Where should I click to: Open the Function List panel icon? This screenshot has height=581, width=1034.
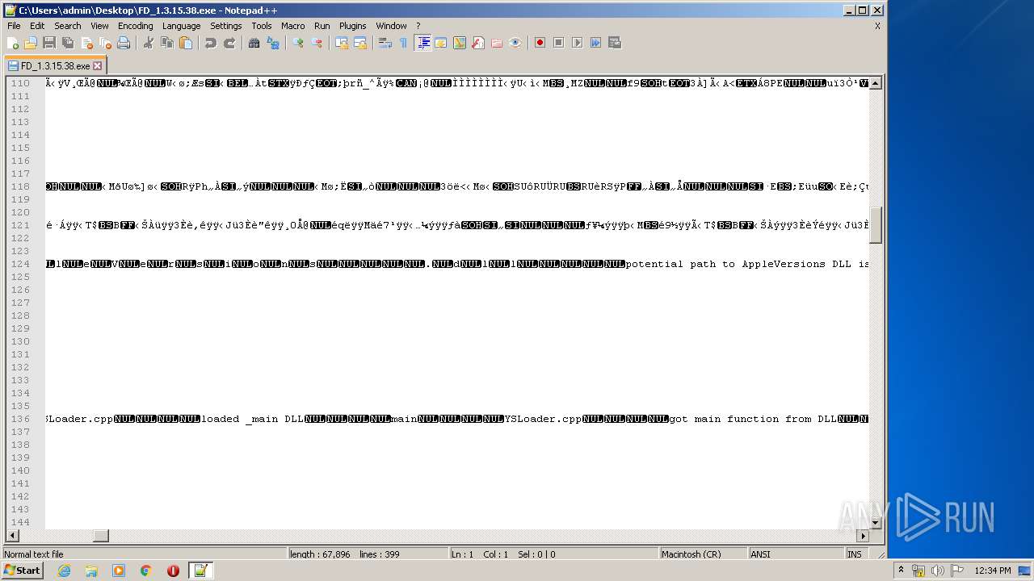coord(478,43)
